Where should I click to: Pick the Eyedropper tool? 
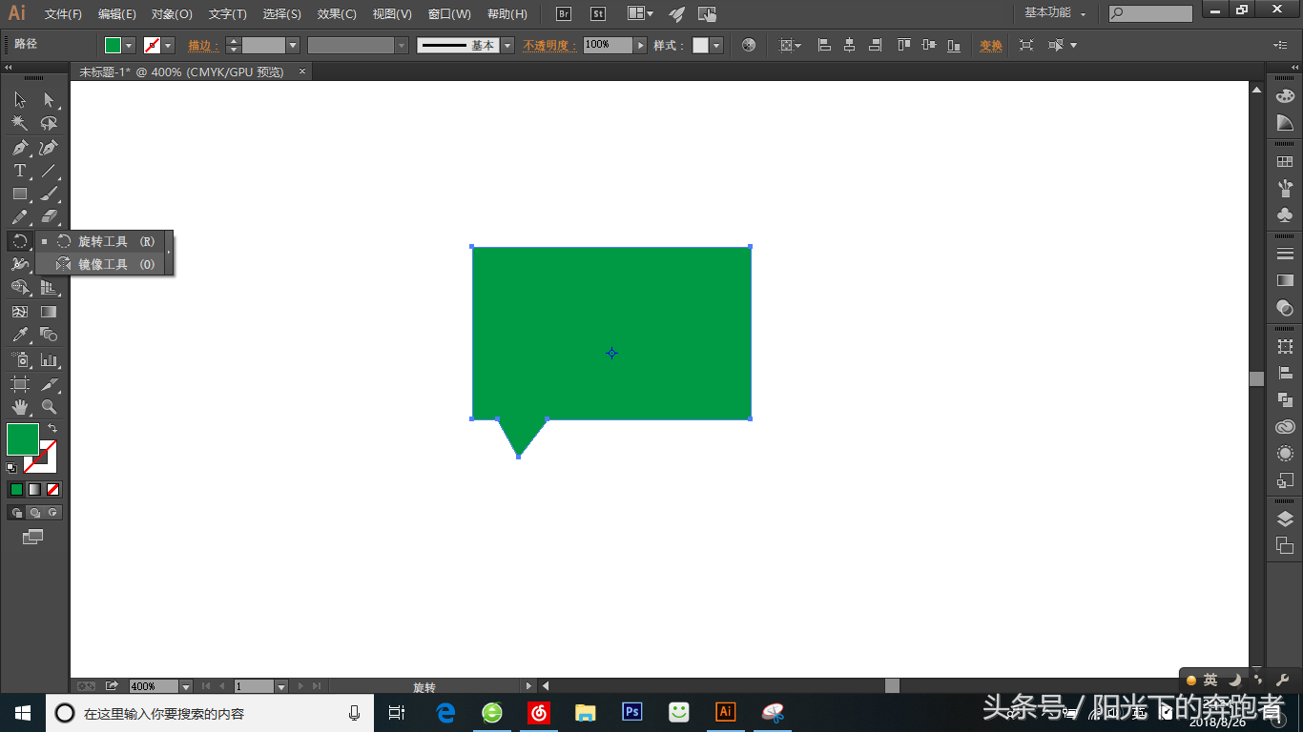point(19,335)
